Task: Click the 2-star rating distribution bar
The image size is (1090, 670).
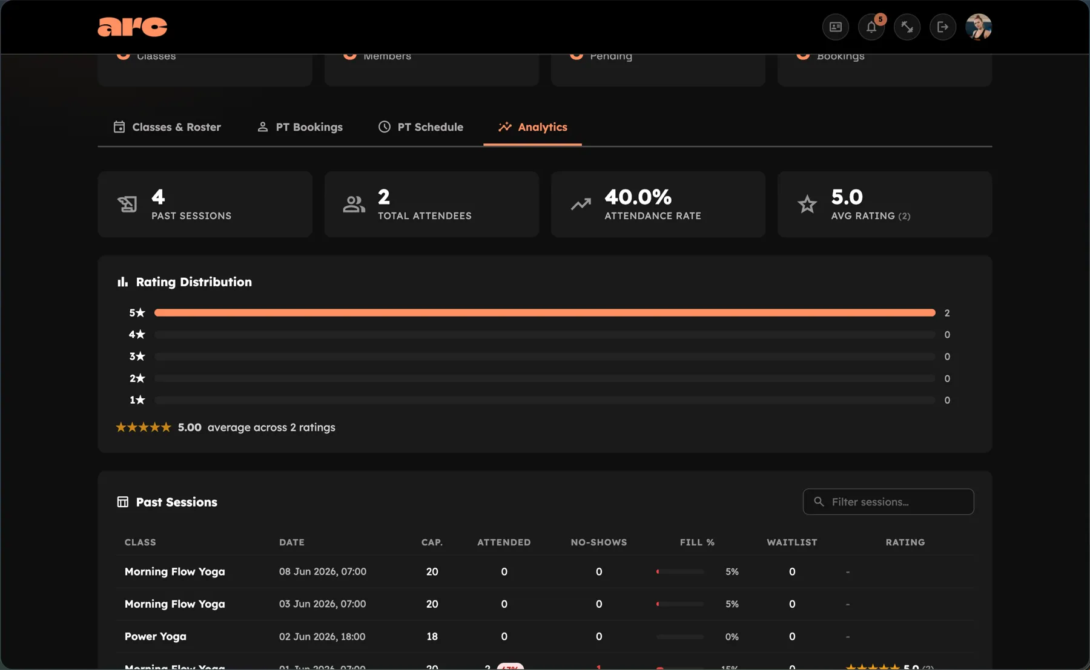Action: coord(545,378)
